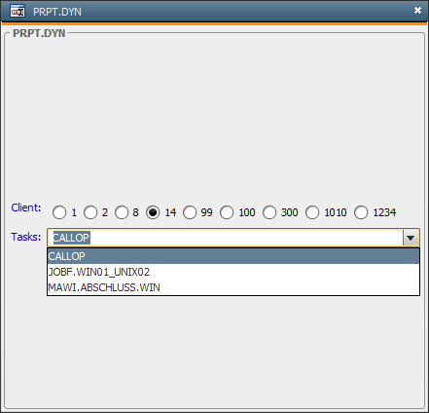Click the PRPT.DYN title bar text

click(57, 12)
